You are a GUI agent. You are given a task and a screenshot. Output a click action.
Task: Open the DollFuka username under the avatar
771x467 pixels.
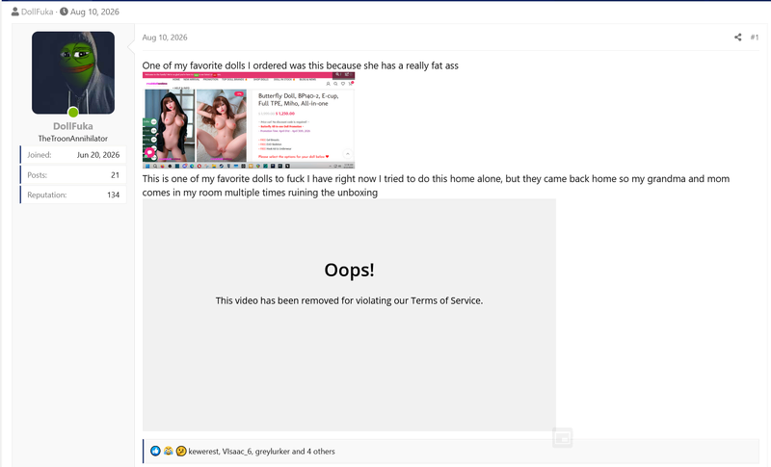(73, 126)
